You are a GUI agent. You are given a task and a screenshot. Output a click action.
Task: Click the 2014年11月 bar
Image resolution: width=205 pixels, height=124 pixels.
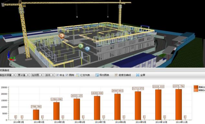(178, 105)
